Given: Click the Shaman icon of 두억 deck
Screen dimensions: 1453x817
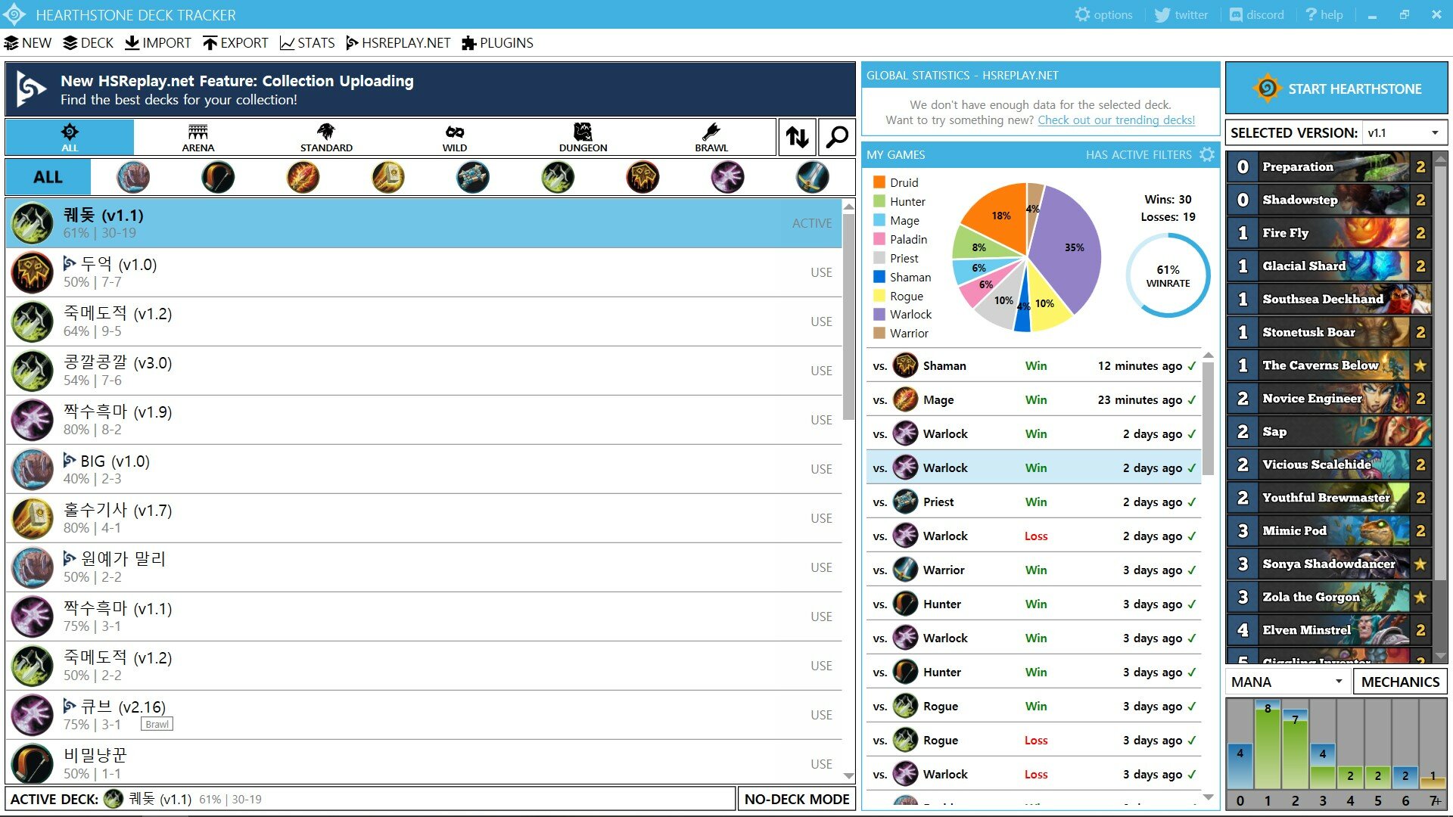Looking at the screenshot, I should tap(32, 272).
